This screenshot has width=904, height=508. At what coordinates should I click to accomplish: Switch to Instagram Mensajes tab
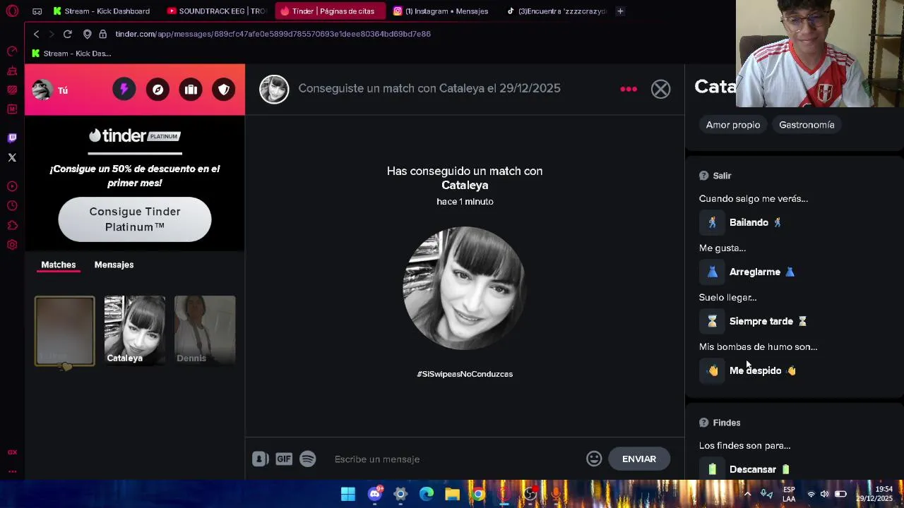click(x=441, y=11)
